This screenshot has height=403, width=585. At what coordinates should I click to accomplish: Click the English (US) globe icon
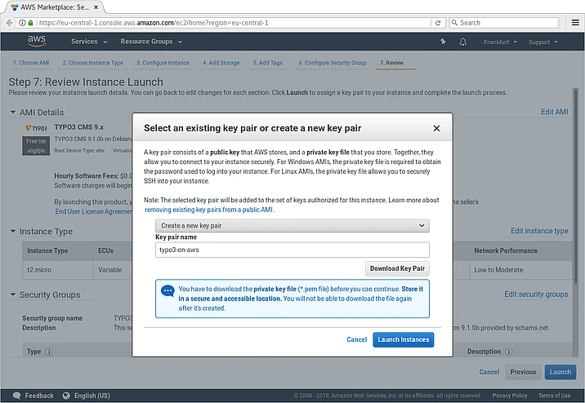point(65,396)
